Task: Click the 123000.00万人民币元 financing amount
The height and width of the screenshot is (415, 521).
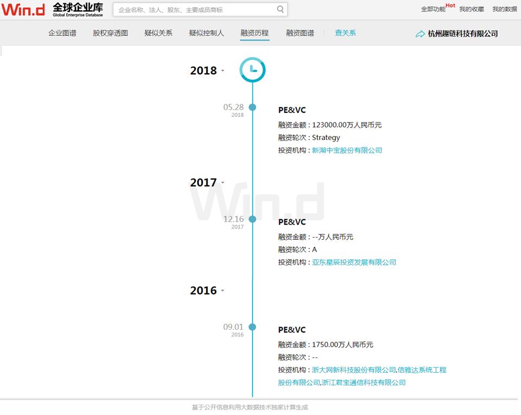Action: pyautogui.click(x=347, y=125)
